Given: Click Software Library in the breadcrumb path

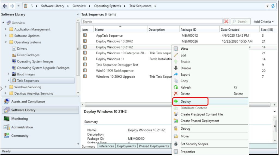Looking at the screenshot, I should click(53, 6).
